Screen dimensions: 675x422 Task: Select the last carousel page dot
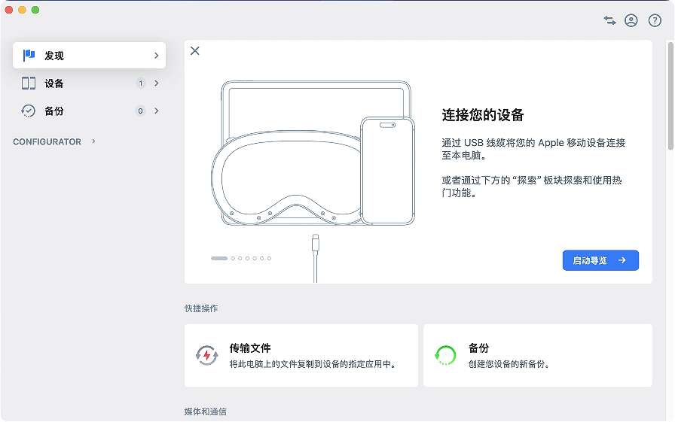pos(269,258)
